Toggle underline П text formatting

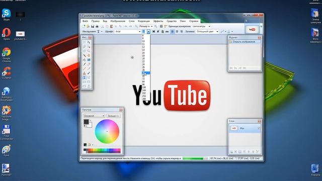tap(163, 32)
